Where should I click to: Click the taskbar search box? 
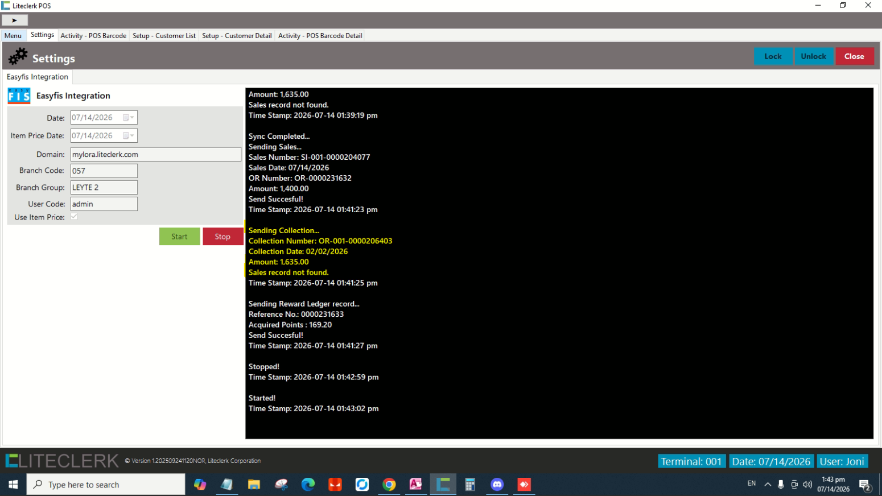pos(106,485)
